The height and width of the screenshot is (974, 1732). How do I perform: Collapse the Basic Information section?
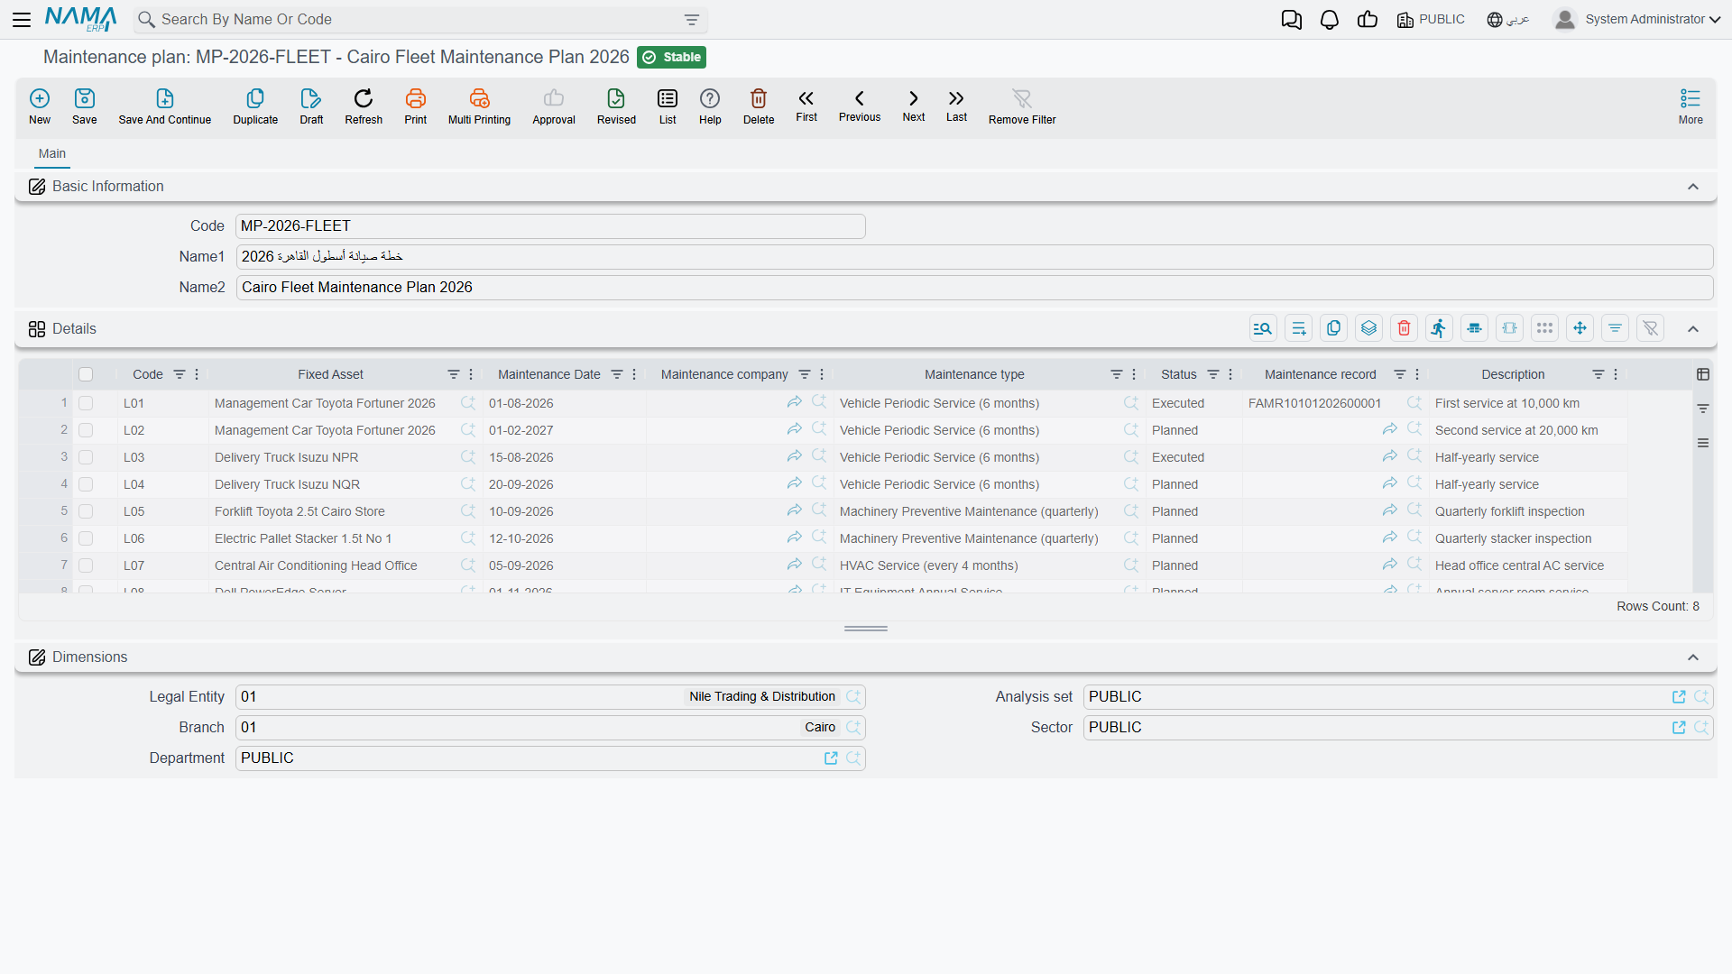1693,187
